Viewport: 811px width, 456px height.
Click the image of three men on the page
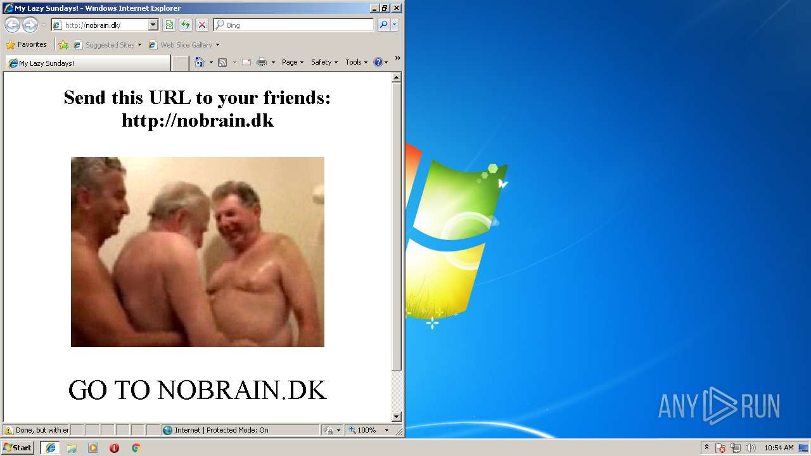(198, 252)
